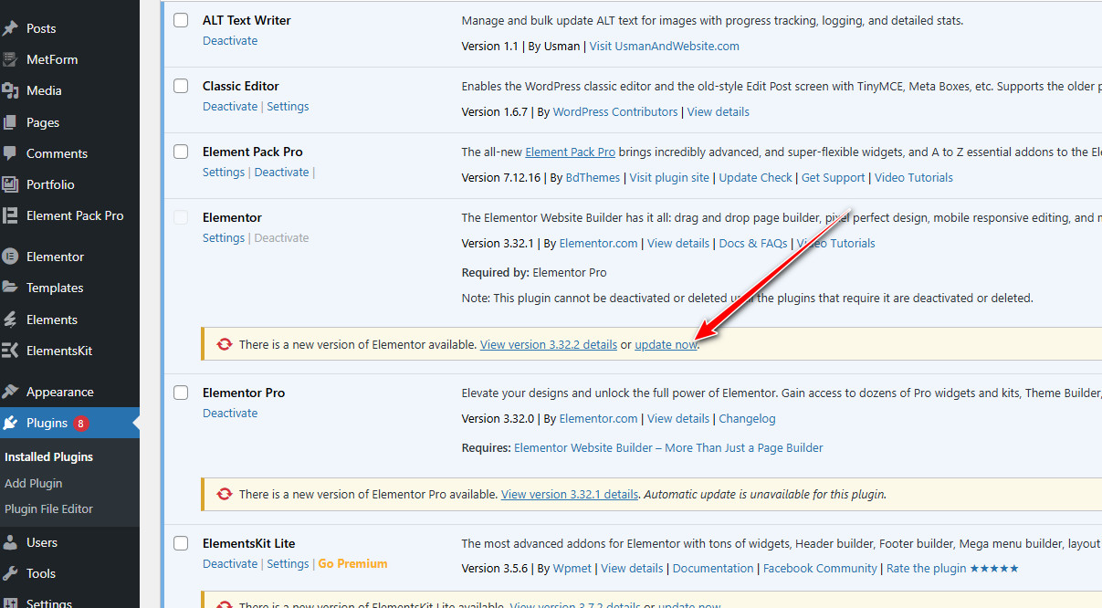Select the Classic Editor checkbox

181,86
